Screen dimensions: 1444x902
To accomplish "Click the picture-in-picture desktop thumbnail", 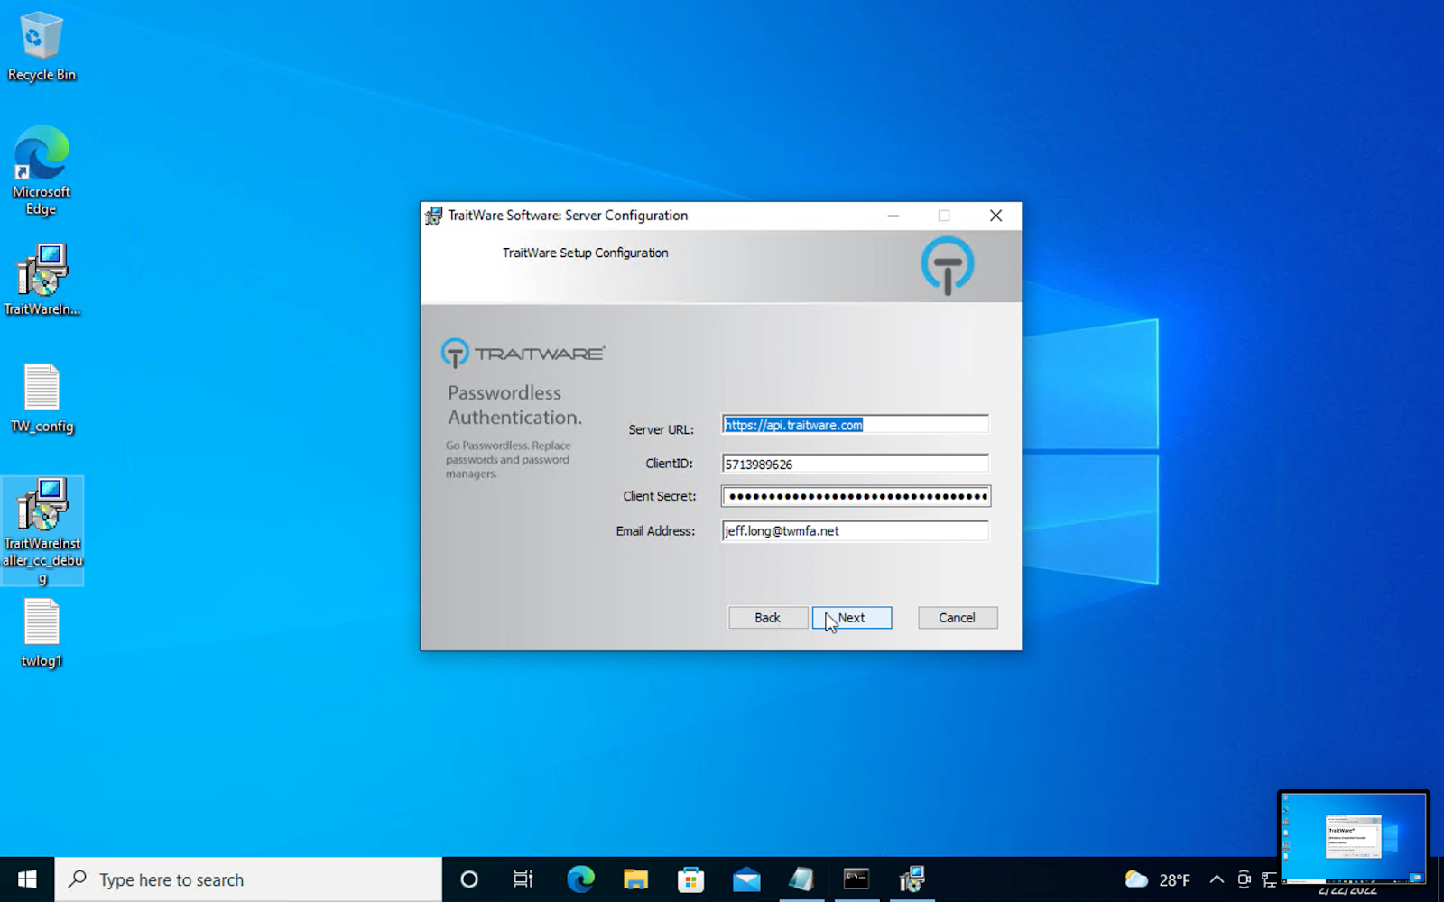I will coord(1353,838).
